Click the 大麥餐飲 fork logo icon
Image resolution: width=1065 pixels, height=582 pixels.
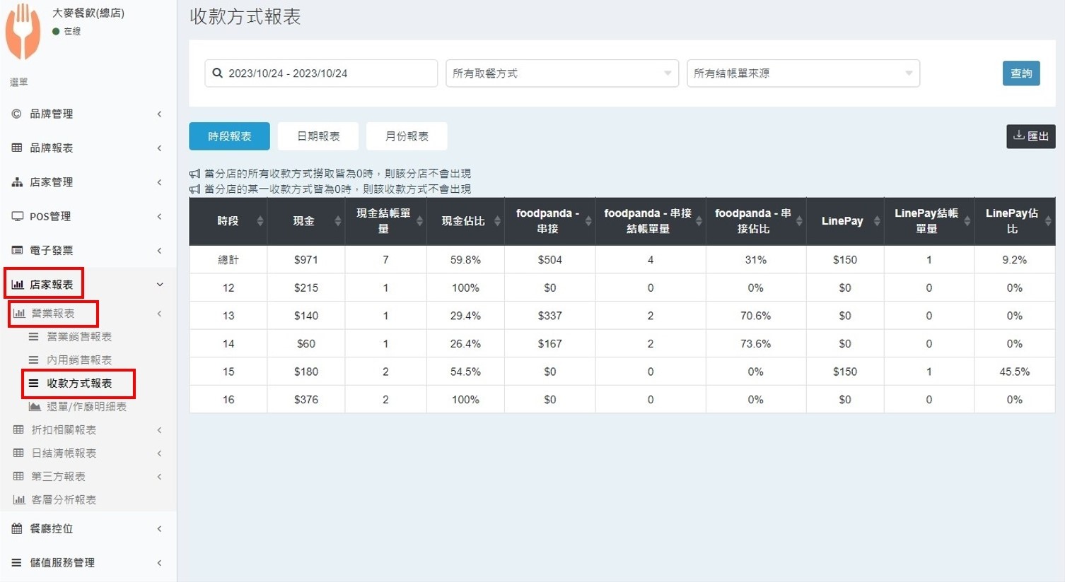point(23,31)
